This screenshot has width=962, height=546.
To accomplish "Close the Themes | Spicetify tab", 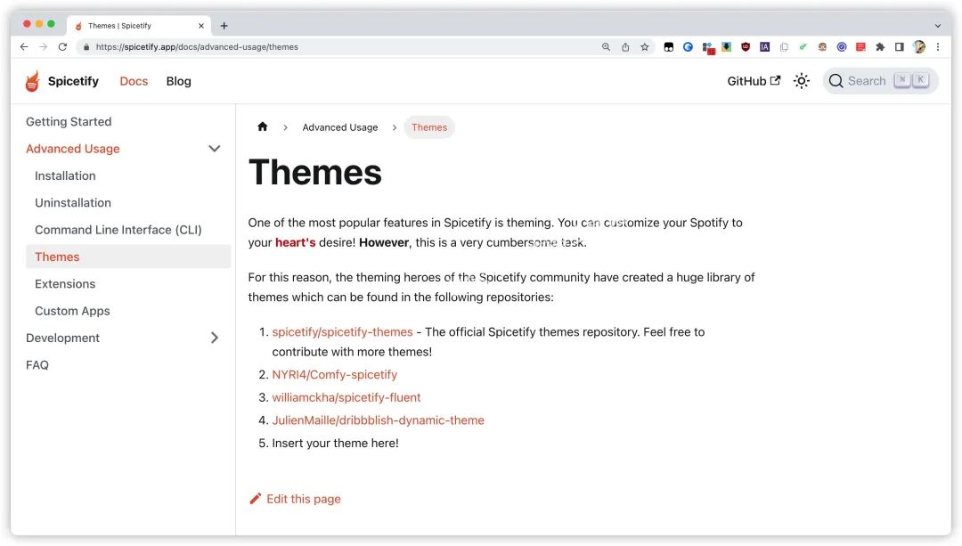I will (x=200, y=26).
